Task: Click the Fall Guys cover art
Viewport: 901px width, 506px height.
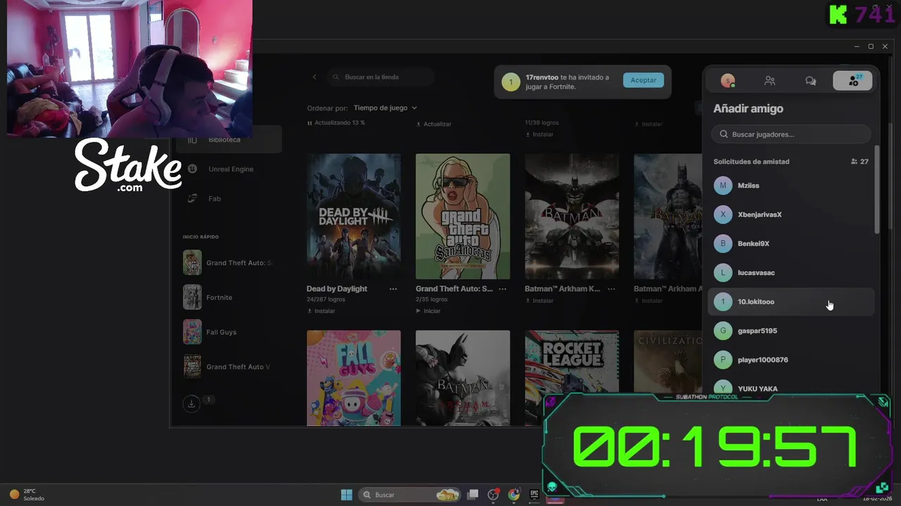Action: coord(353,378)
